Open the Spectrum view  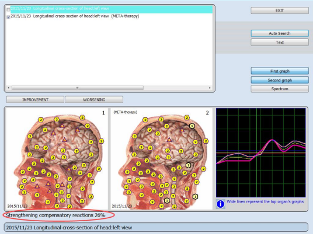[280, 88]
